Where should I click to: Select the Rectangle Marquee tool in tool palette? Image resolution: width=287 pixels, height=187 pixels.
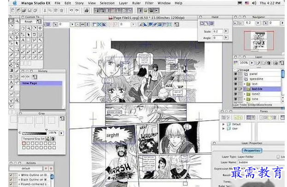coord(11,33)
